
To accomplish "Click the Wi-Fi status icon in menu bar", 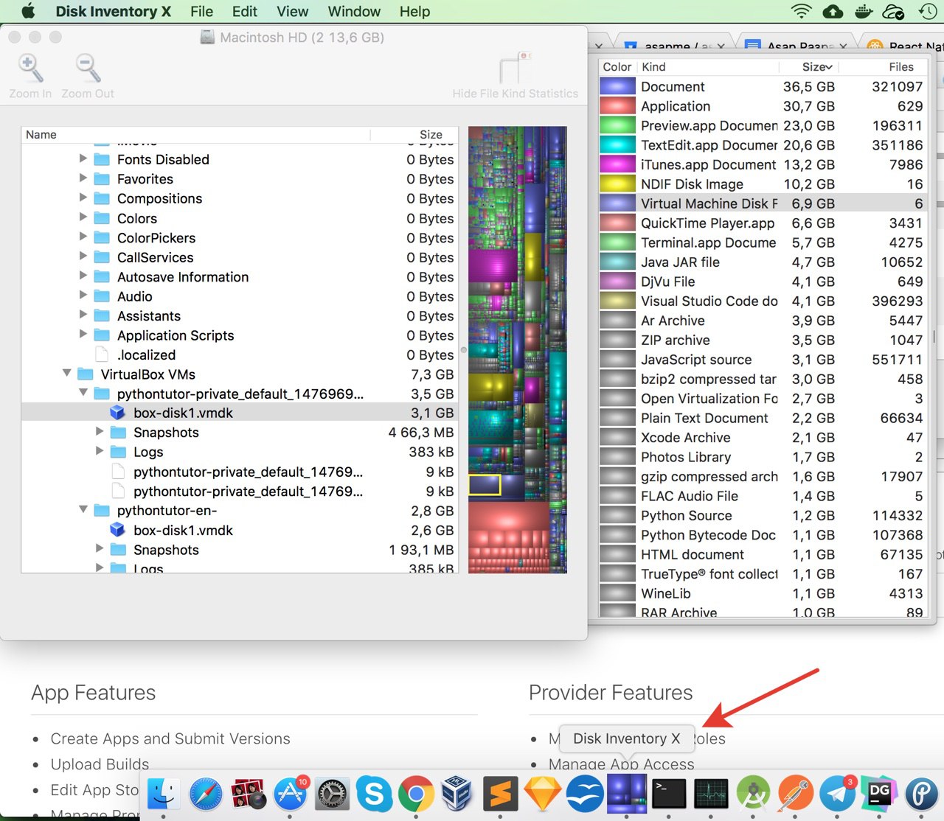I will click(x=801, y=11).
